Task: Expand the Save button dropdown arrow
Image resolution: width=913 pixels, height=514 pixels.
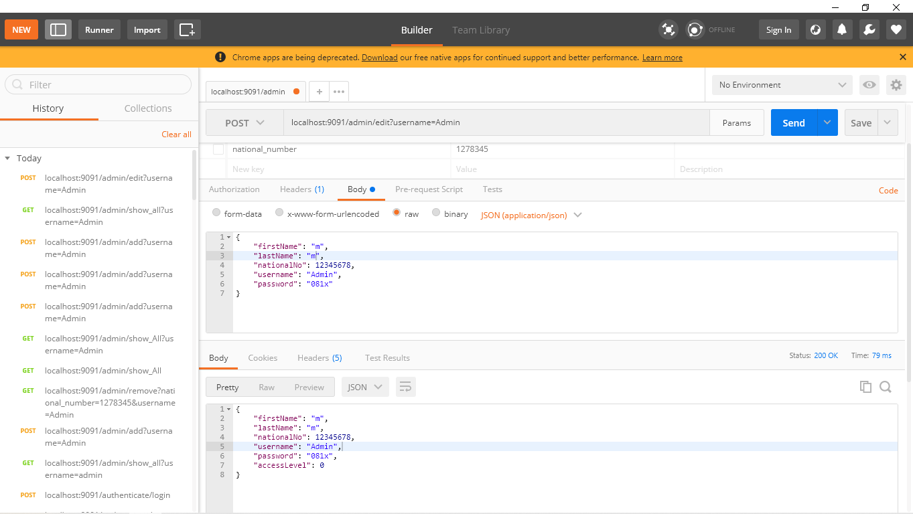Action: 888,122
